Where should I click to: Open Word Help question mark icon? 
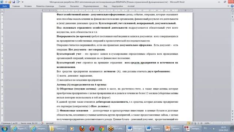[232, 6]
